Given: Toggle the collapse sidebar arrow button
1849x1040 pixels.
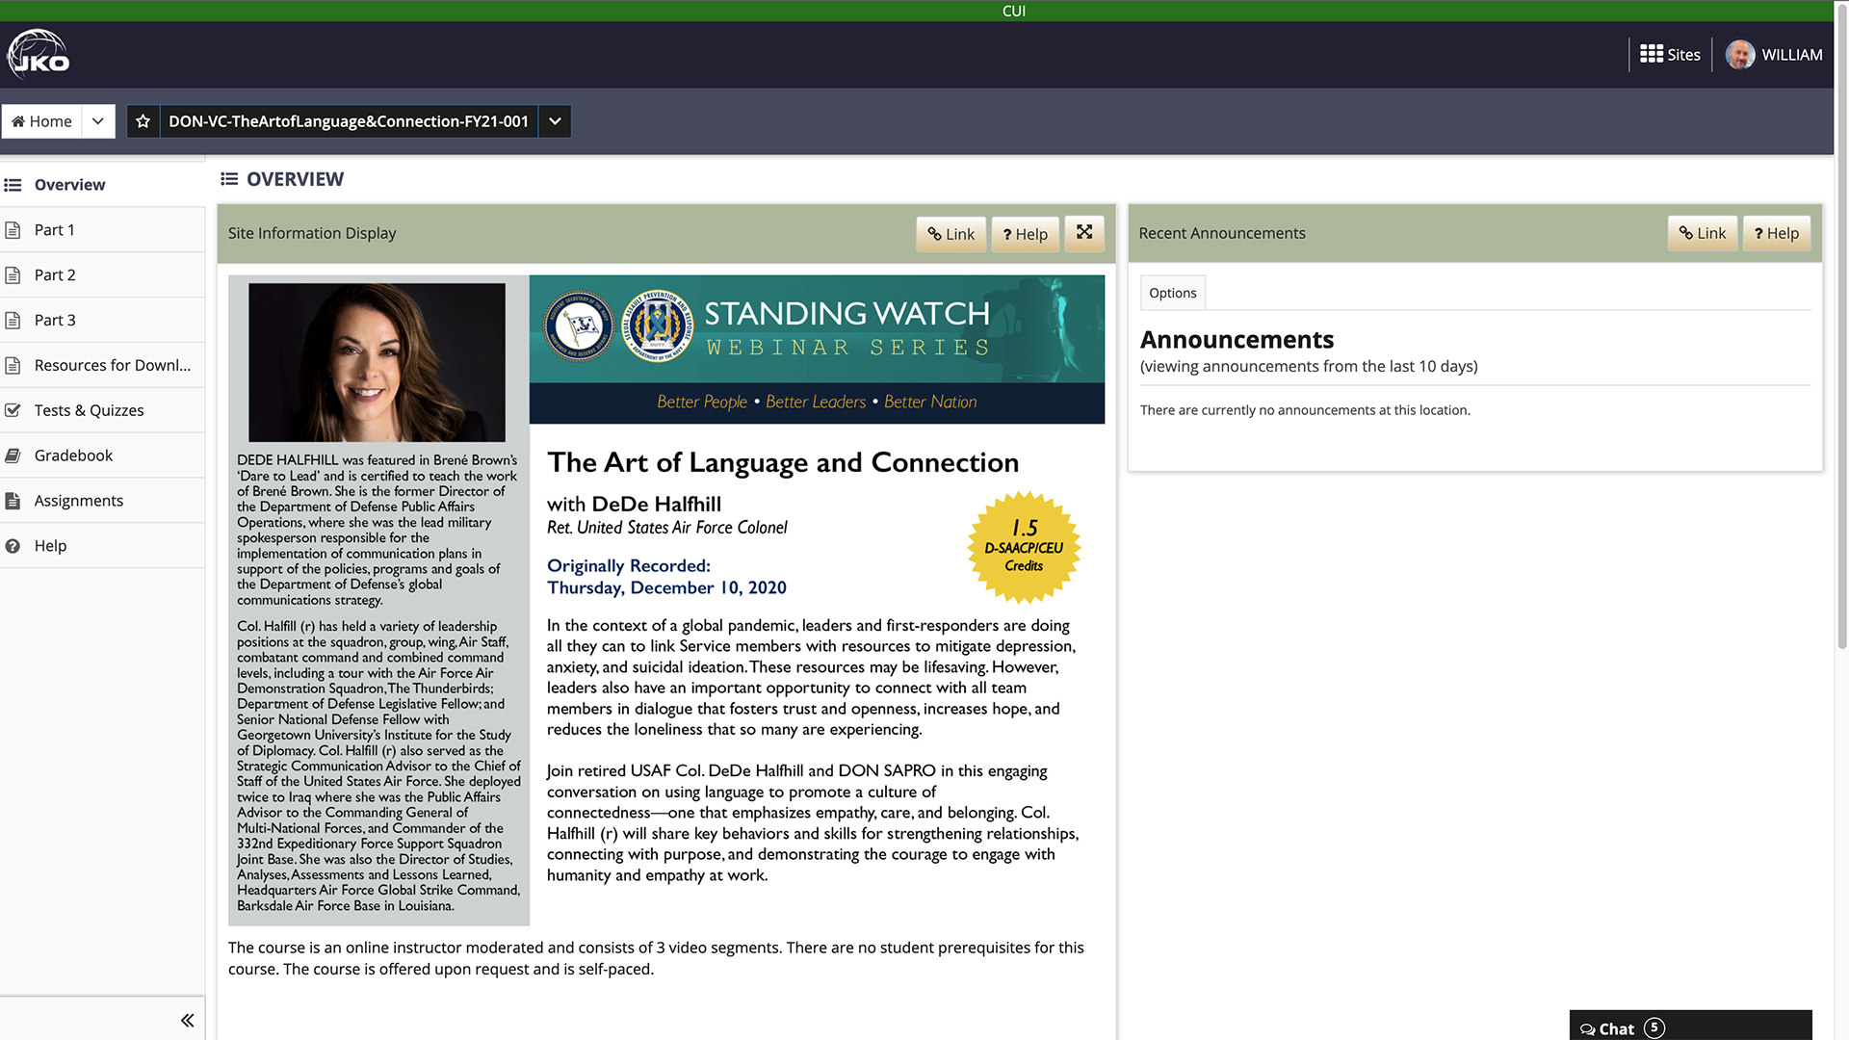Looking at the screenshot, I should coord(188,1020).
